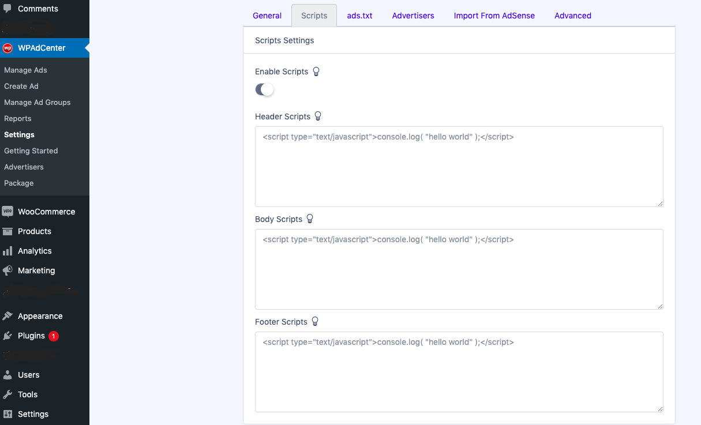Click the Footer Scripts lightbulb tooltip icon
701x425 pixels.
315,321
